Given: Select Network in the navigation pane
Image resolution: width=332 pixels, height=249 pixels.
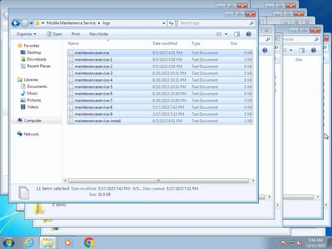Looking at the screenshot, I should (x=31, y=134).
